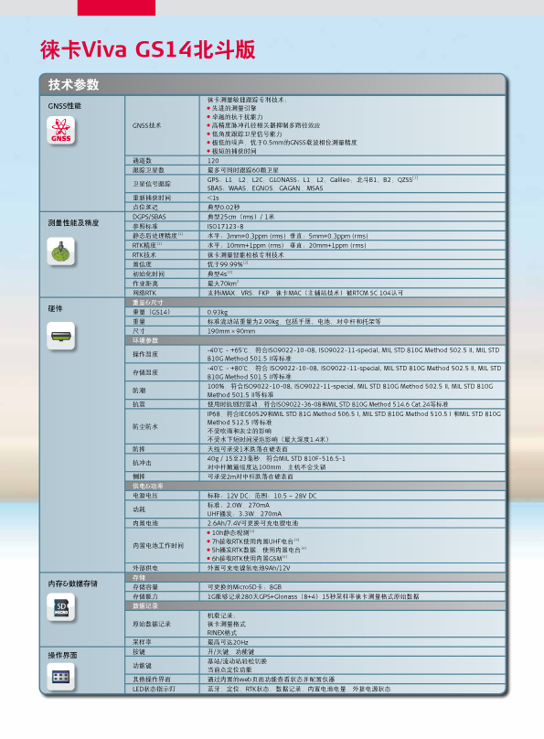
Task: Click the LED状态指示灯 row label
Action: 154,689
